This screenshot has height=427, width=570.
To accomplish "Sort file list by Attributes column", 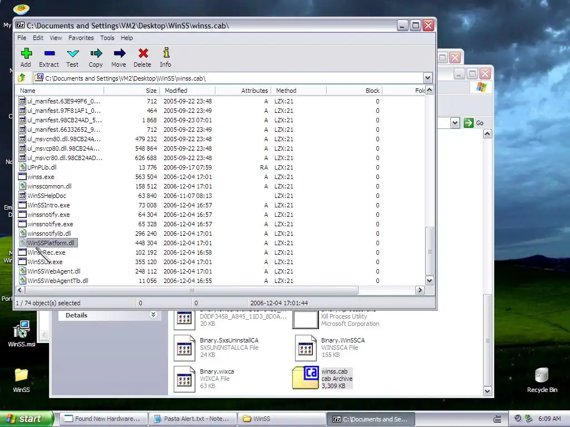I will (x=243, y=91).
